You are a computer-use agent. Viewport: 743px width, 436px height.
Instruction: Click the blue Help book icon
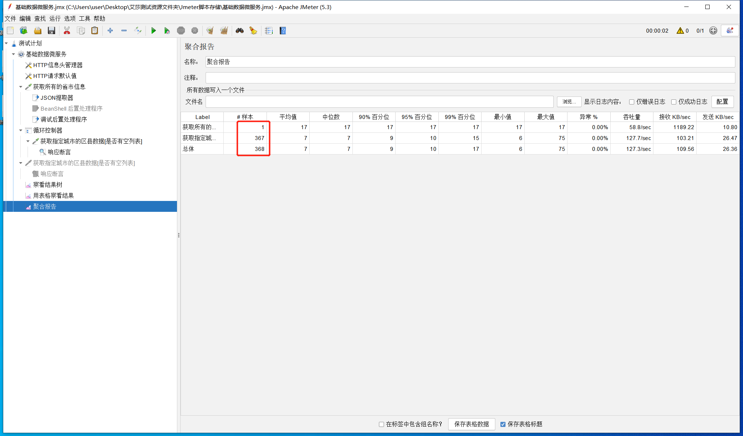pyautogui.click(x=283, y=31)
